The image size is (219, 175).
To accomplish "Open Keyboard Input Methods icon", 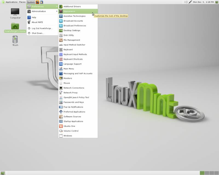I will [x=61, y=54].
